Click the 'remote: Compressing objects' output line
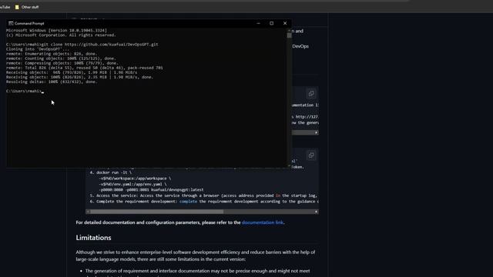The width and height of the screenshot is (493, 277). pos(62,63)
